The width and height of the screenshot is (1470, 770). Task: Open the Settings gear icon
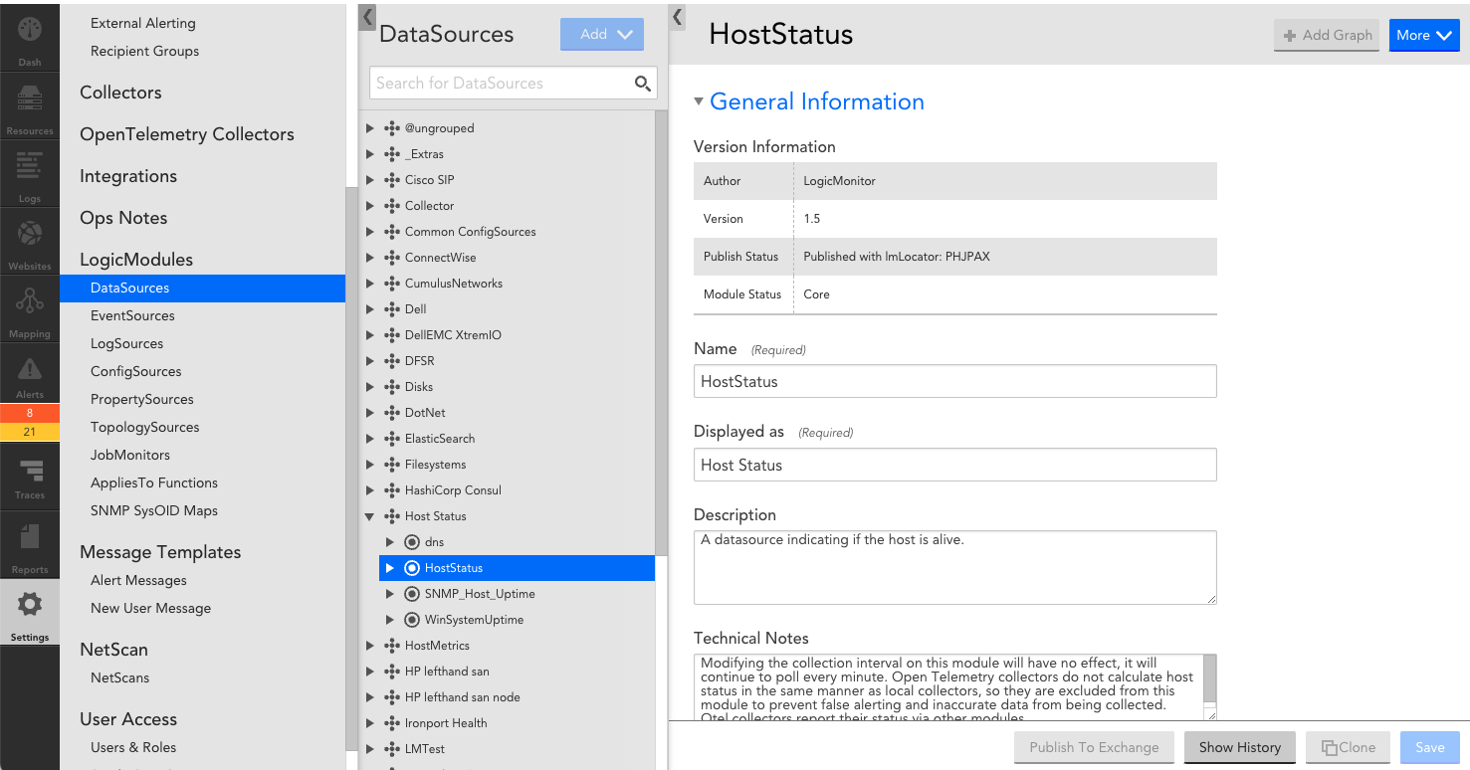[x=30, y=604]
